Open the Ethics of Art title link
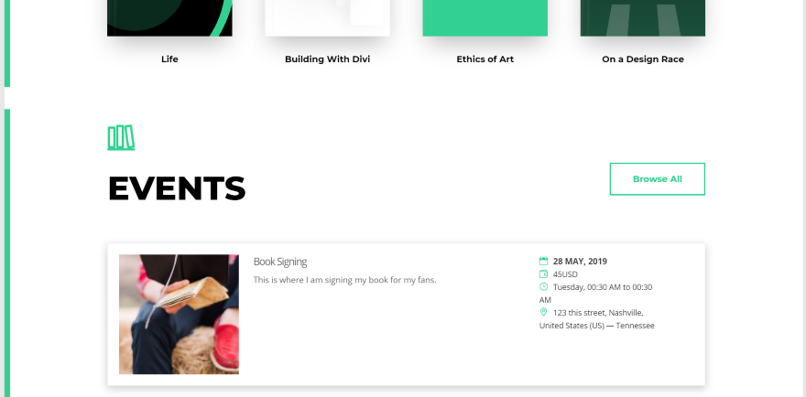Viewport: 806px width, 397px height. click(x=485, y=59)
